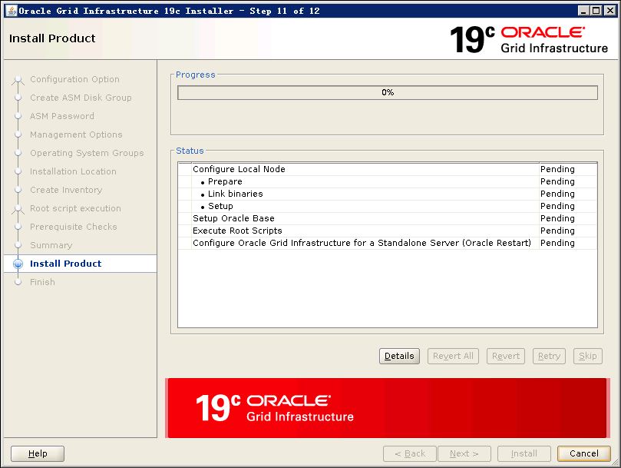Select the Management Options step
This screenshot has width=621, height=468.
point(76,134)
